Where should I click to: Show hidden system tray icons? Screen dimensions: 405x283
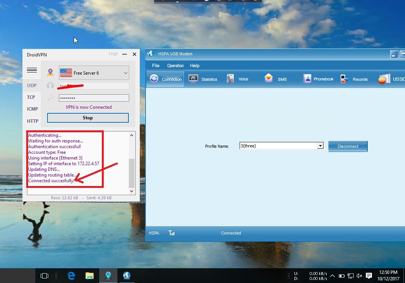pyautogui.click(x=332, y=276)
